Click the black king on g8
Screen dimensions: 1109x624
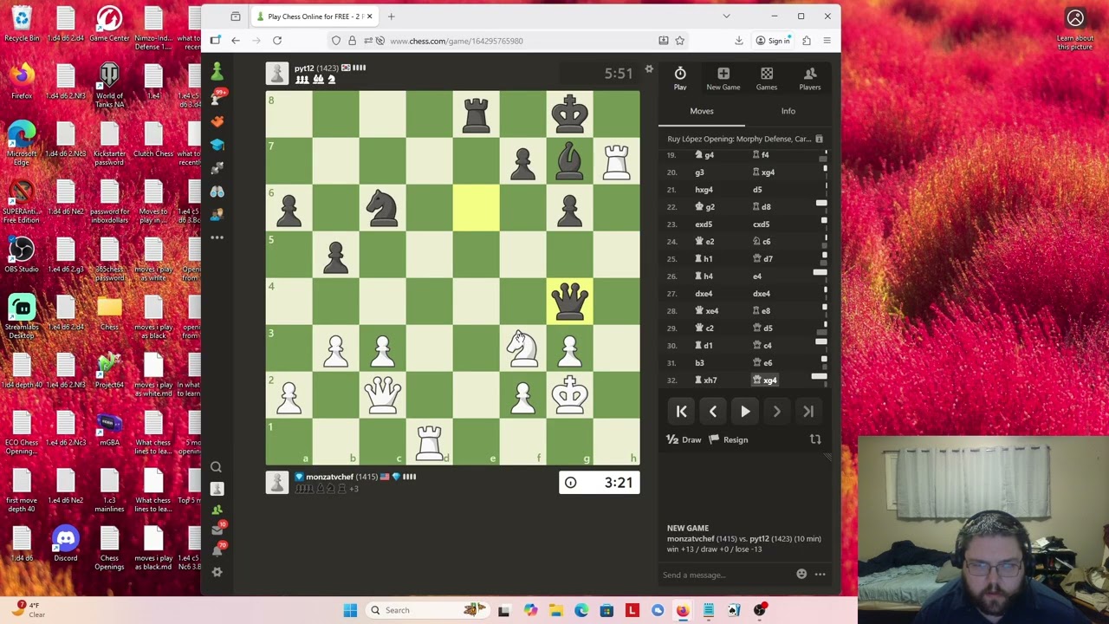569,114
